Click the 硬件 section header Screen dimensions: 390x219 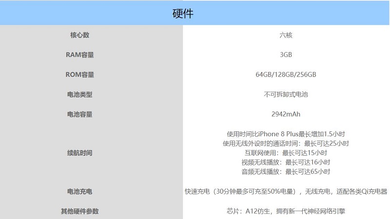(183, 14)
